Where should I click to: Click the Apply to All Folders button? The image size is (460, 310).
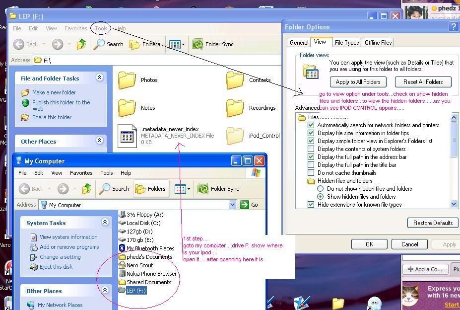point(358,82)
